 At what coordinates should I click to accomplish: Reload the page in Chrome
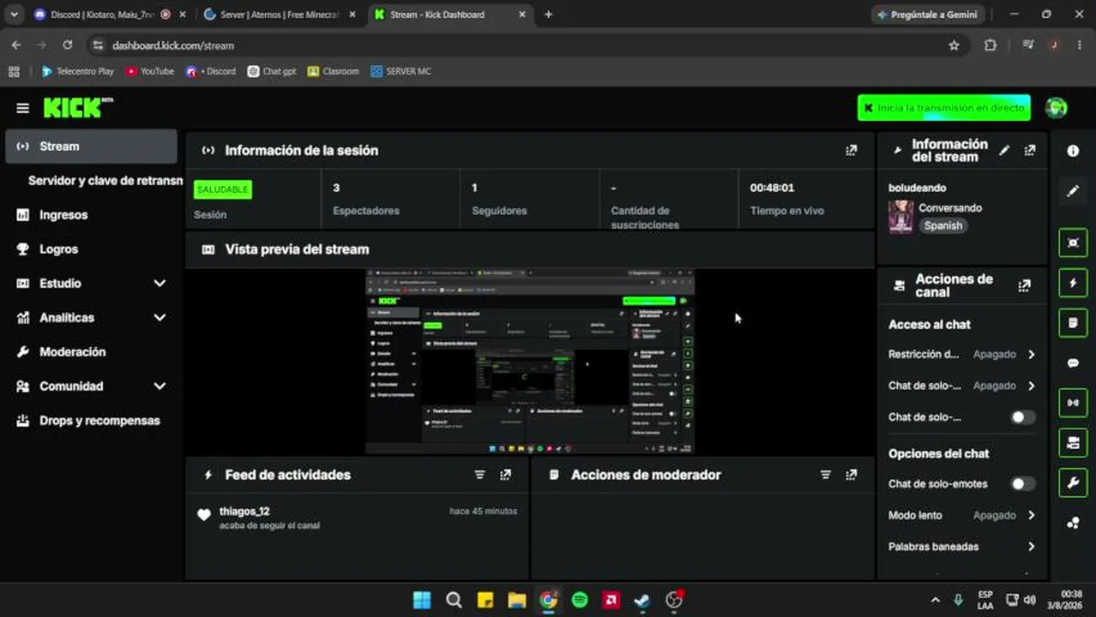click(68, 45)
